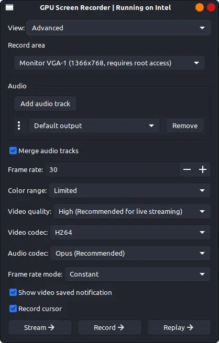
Task: Close window with red circle button
Action: (211, 7)
